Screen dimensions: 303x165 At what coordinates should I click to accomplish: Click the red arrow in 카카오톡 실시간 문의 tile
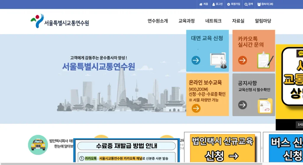click(242, 60)
